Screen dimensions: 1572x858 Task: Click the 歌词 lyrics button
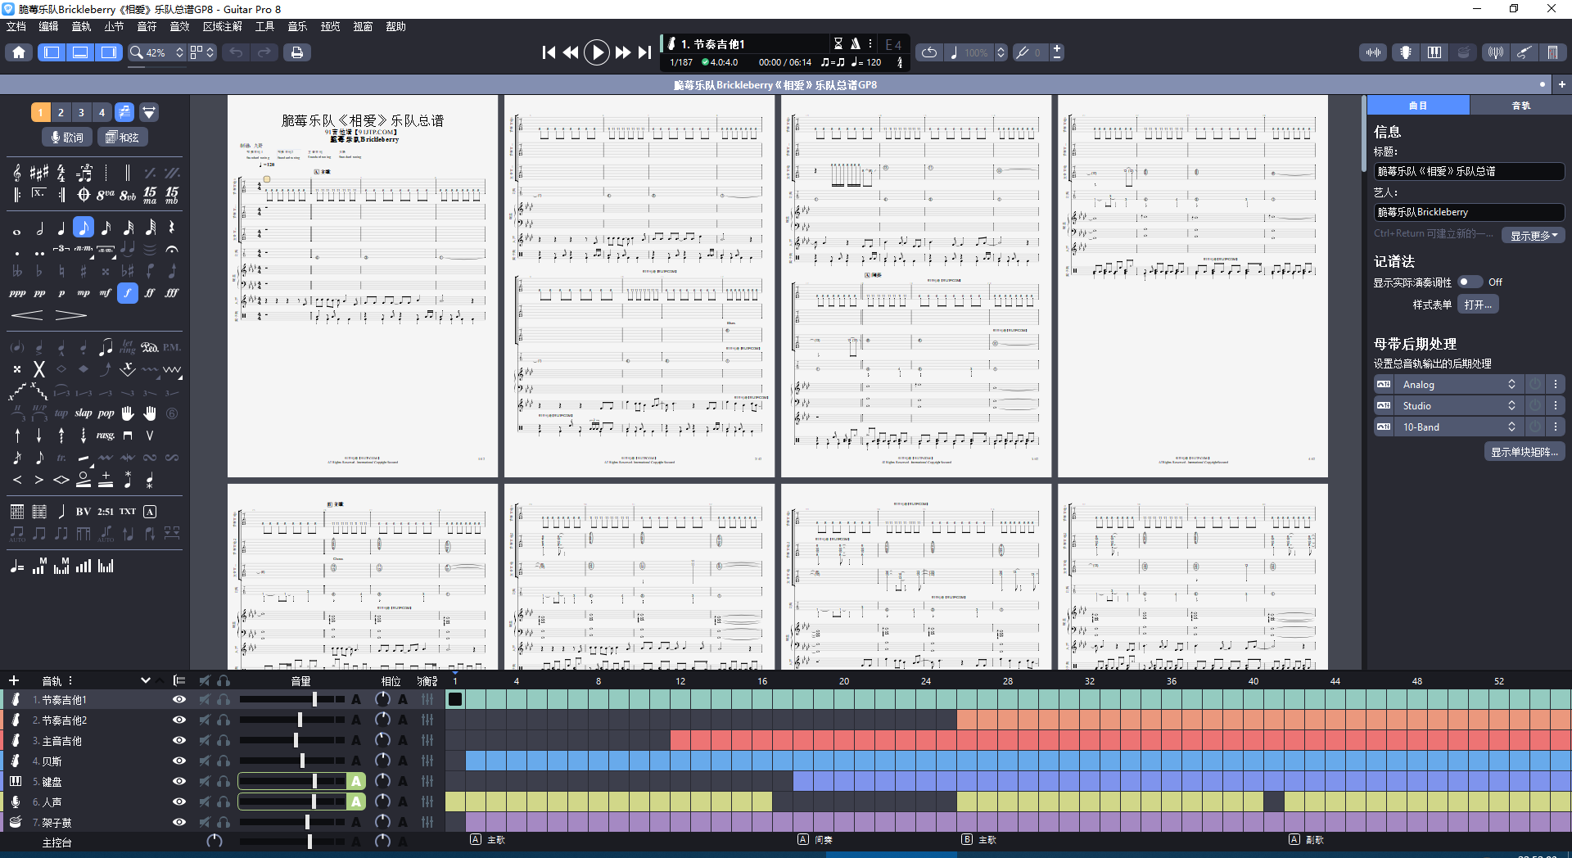pyautogui.click(x=66, y=138)
